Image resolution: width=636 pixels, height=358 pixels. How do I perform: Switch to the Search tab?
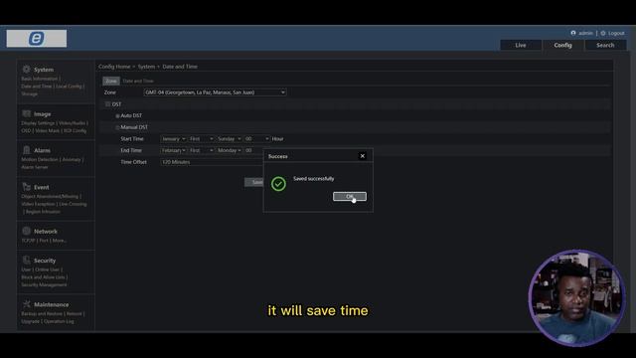605,45
